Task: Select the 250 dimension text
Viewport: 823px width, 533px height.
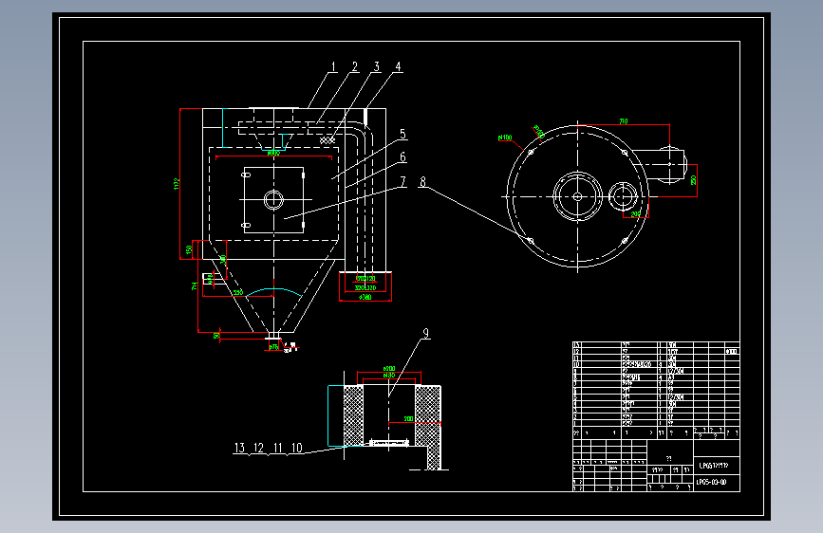Action: pyautogui.click(x=693, y=180)
